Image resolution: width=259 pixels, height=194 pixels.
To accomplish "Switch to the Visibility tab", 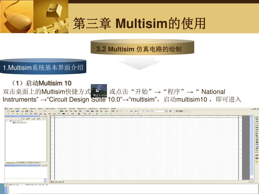I will point(21,162).
